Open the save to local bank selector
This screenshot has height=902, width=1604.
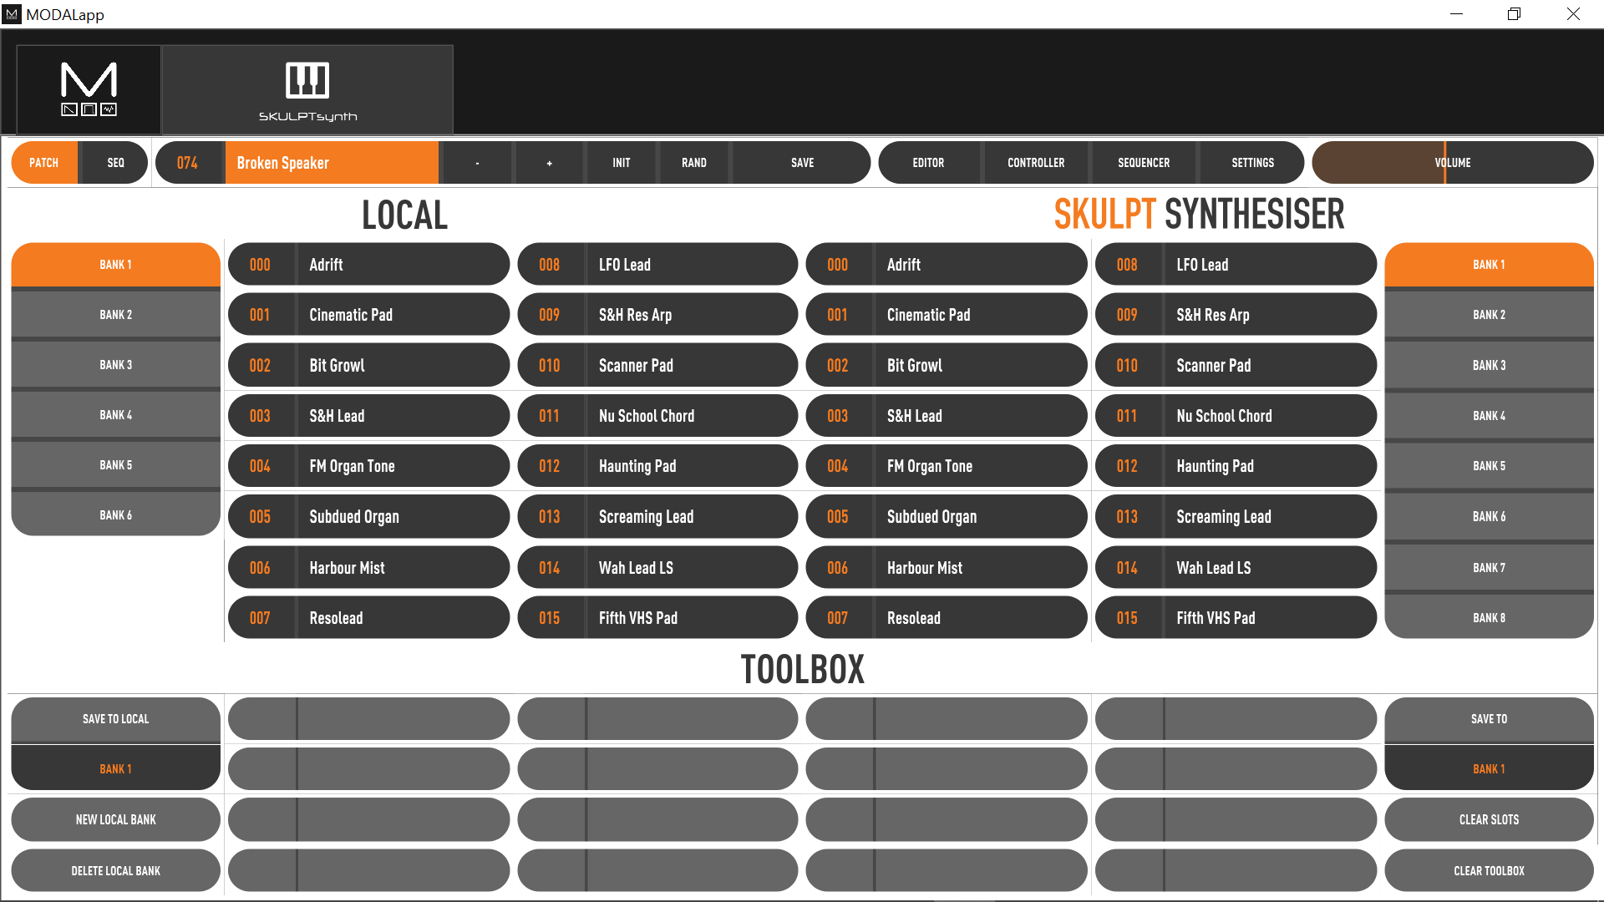(x=115, y=768)
